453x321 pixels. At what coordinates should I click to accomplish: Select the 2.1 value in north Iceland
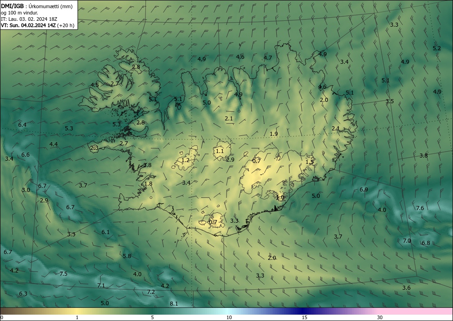[x=229, y=118]
